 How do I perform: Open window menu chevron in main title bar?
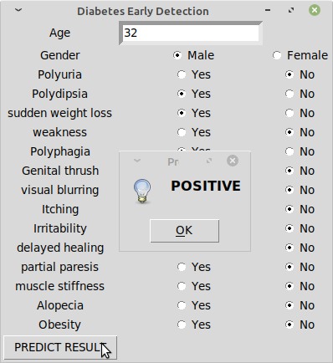(x=18, y=10)
